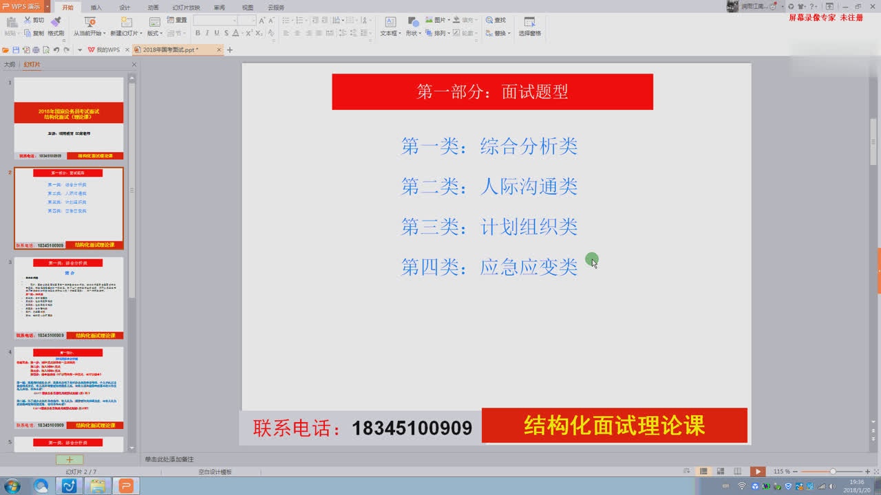Viewport: 881px width, 495px height.
Task: Click the Undo arrow icon
Action: (x=56, y=49)
